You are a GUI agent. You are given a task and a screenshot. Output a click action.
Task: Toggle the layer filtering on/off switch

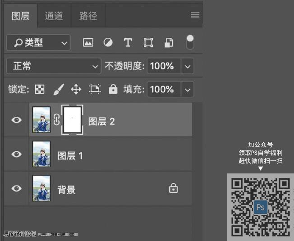190,42
